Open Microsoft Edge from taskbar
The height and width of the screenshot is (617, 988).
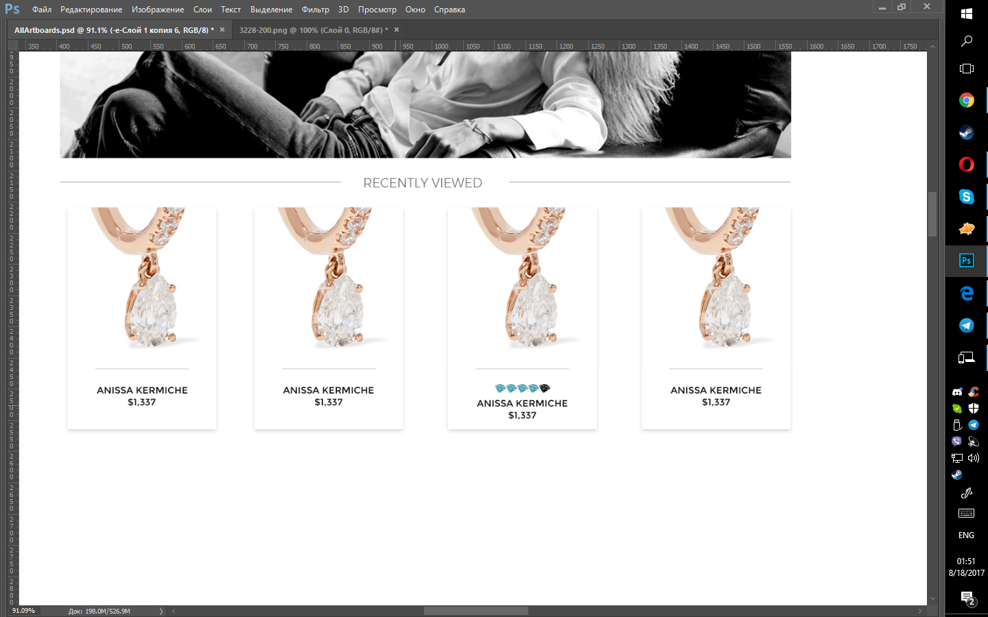click(967, 293)
